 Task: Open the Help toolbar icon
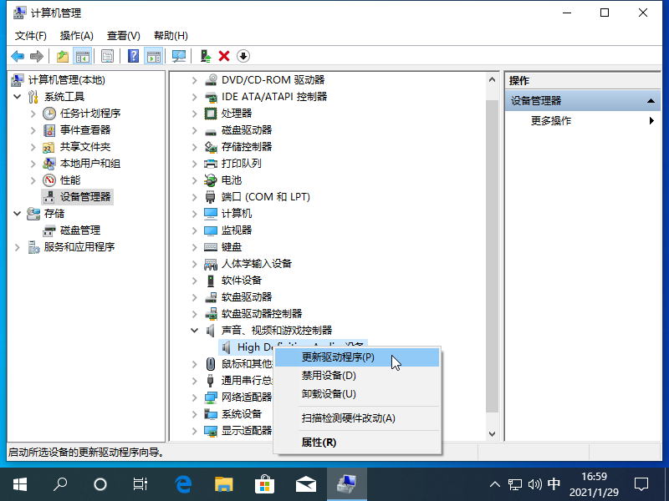pos(134,55)
